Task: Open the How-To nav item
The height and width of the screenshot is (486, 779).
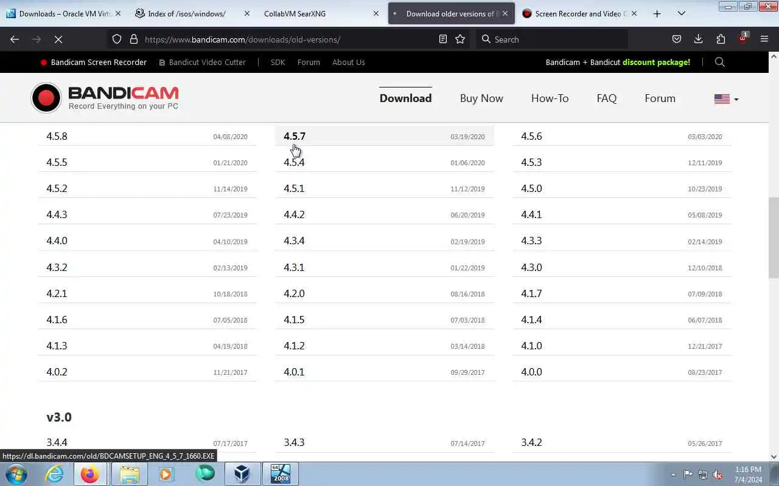Action: tap(550, 98)
